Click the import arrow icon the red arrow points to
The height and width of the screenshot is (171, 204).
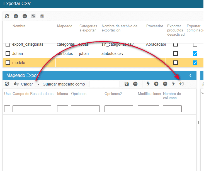tap(181, 84)
